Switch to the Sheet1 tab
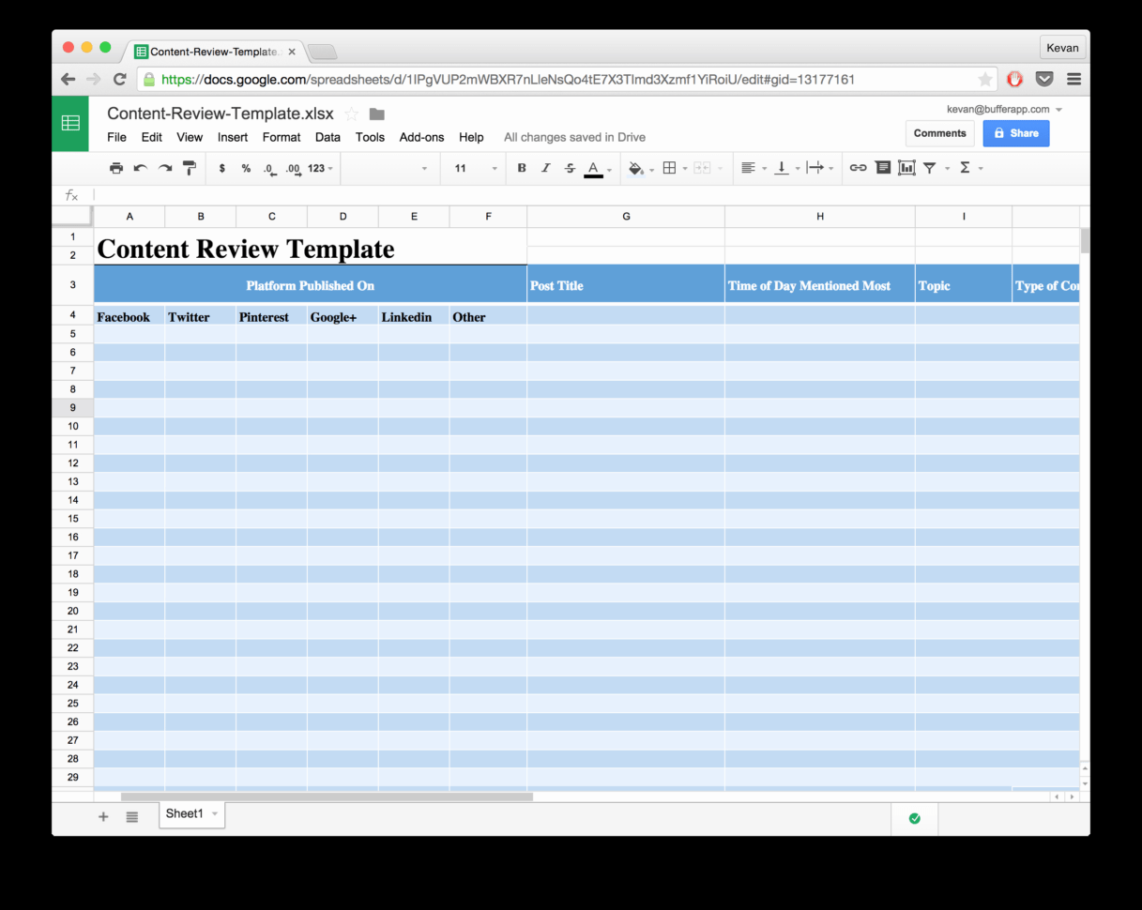Image resolution: width=1142 pixels, height=910 pixels. [x=185, y=813]
